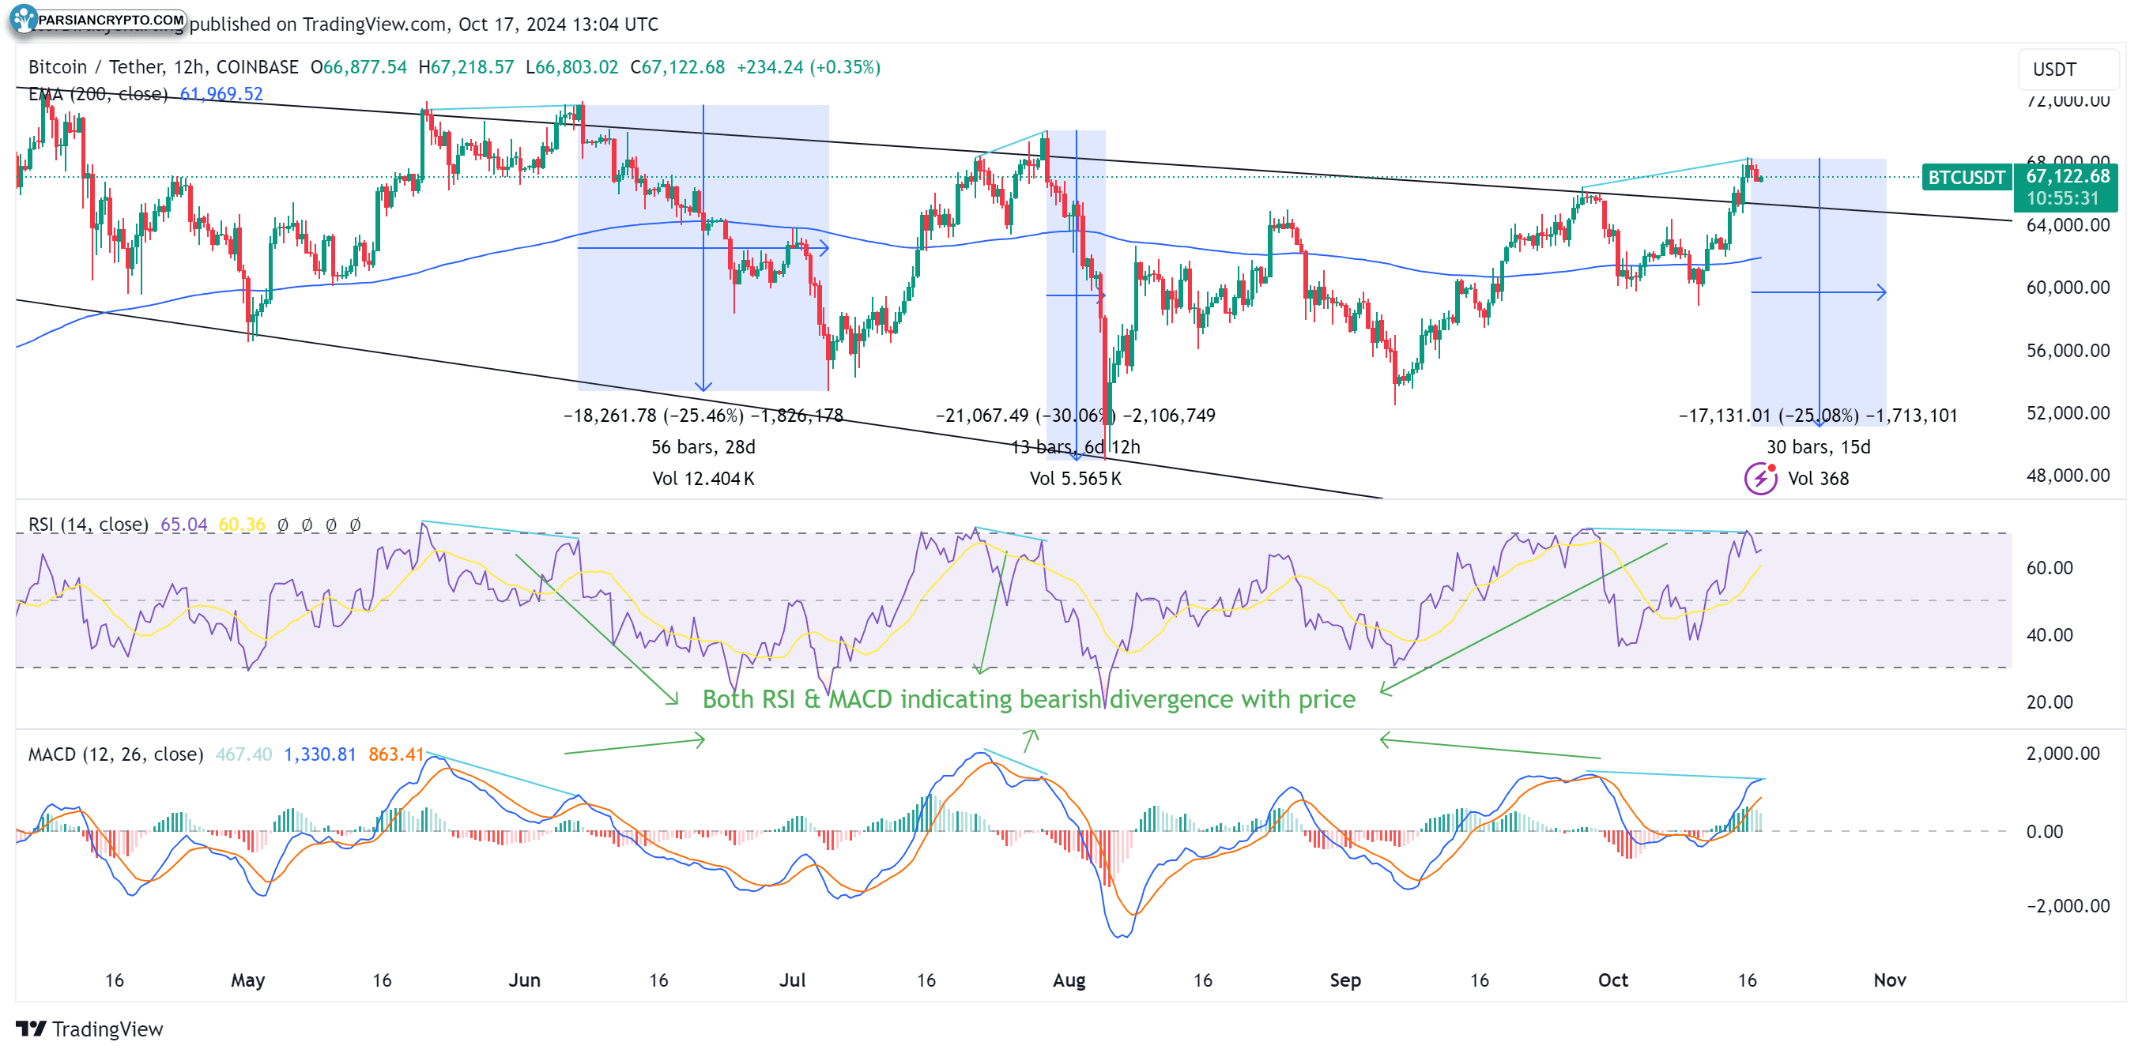Click the MACD 2,000.00 axis label
This screenshot has height=1057, width=2142.
tap(2062, 754)
